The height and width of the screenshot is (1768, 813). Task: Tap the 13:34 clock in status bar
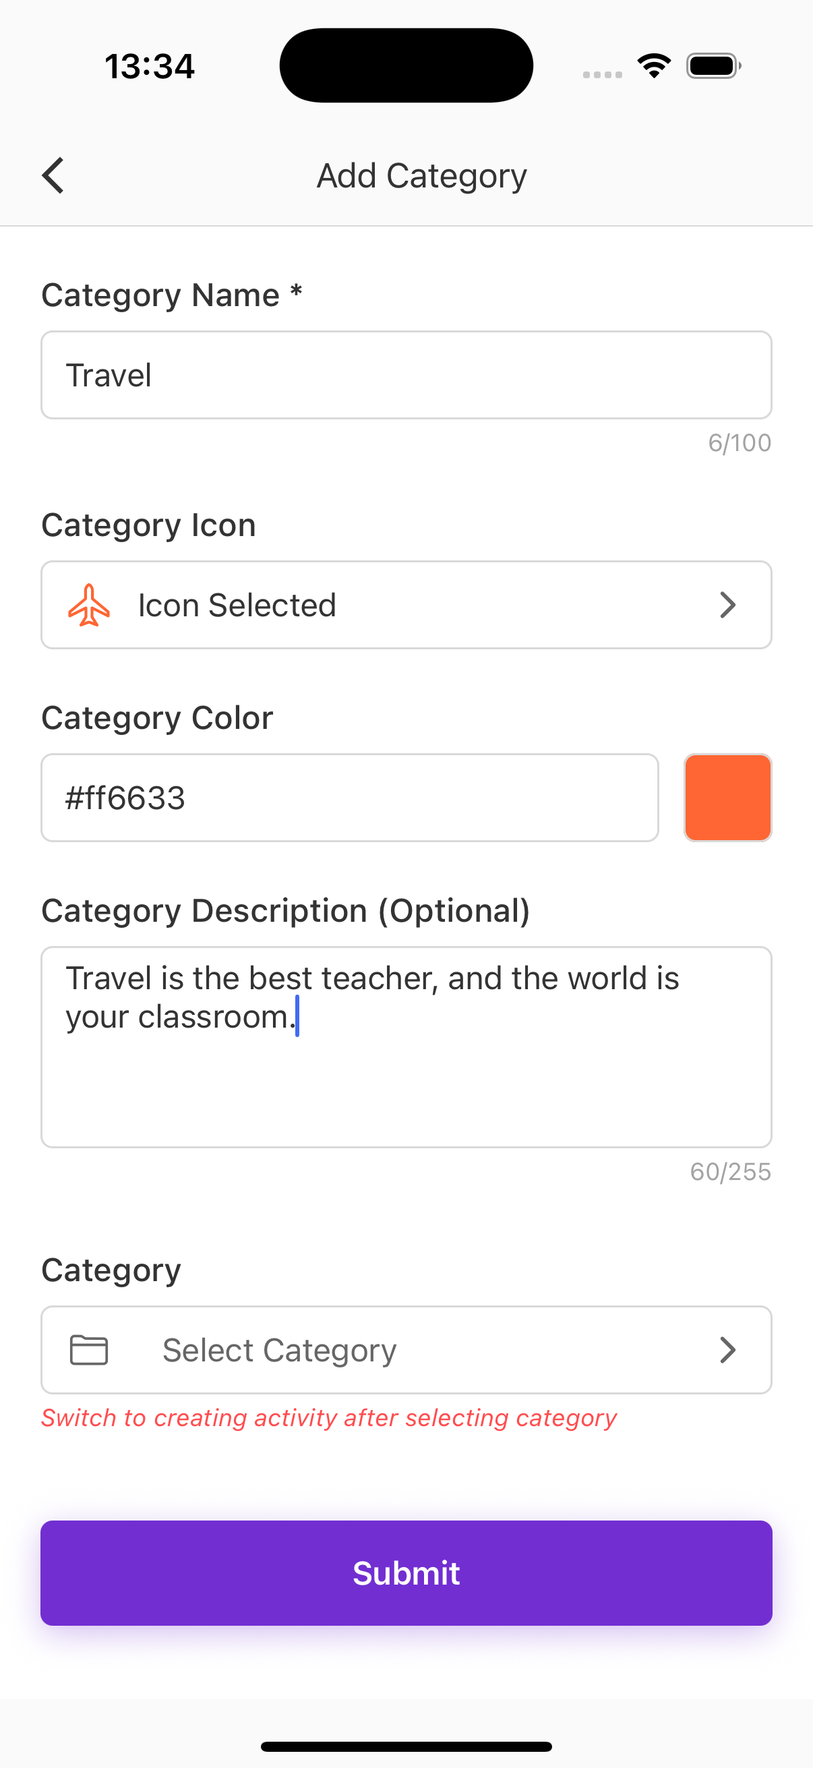(x=150, y=67)
